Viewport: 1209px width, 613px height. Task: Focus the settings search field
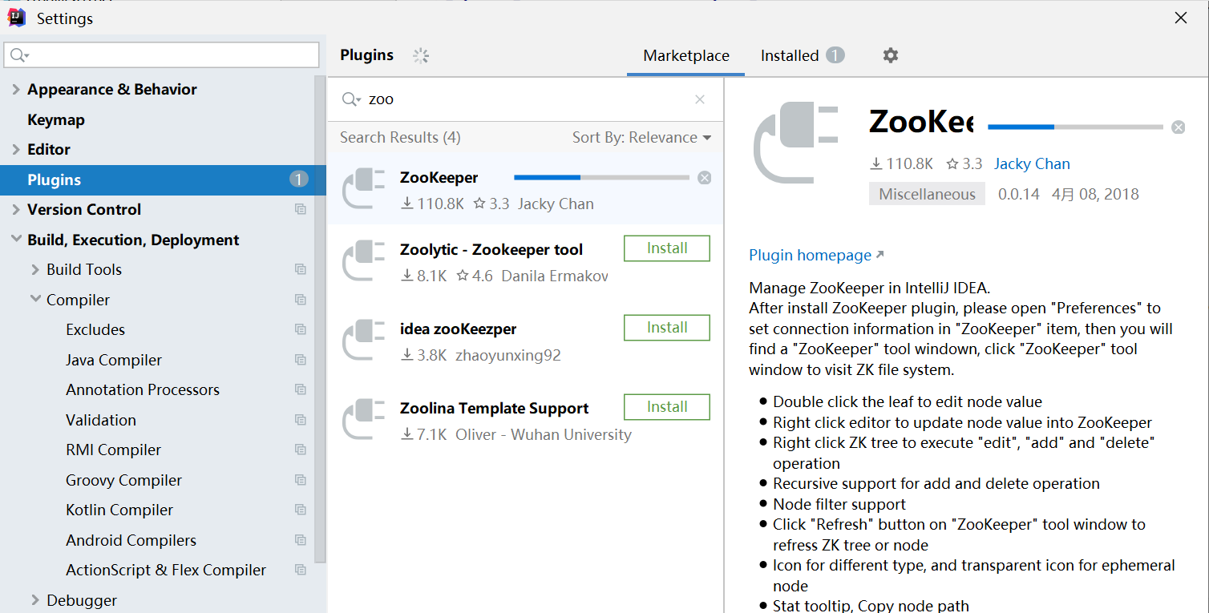162,55
